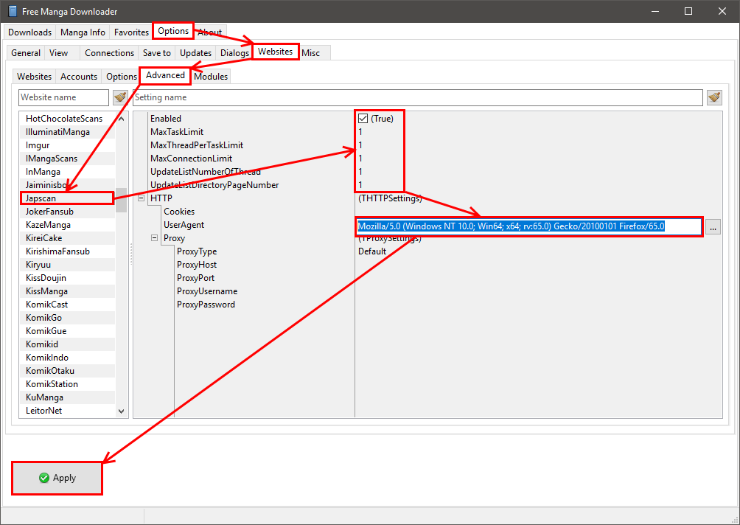The width and height of the screenshot is (740, 525).
Task: Select Japscan in the website list
Action: pyautogui.click(x=66, y=198)
